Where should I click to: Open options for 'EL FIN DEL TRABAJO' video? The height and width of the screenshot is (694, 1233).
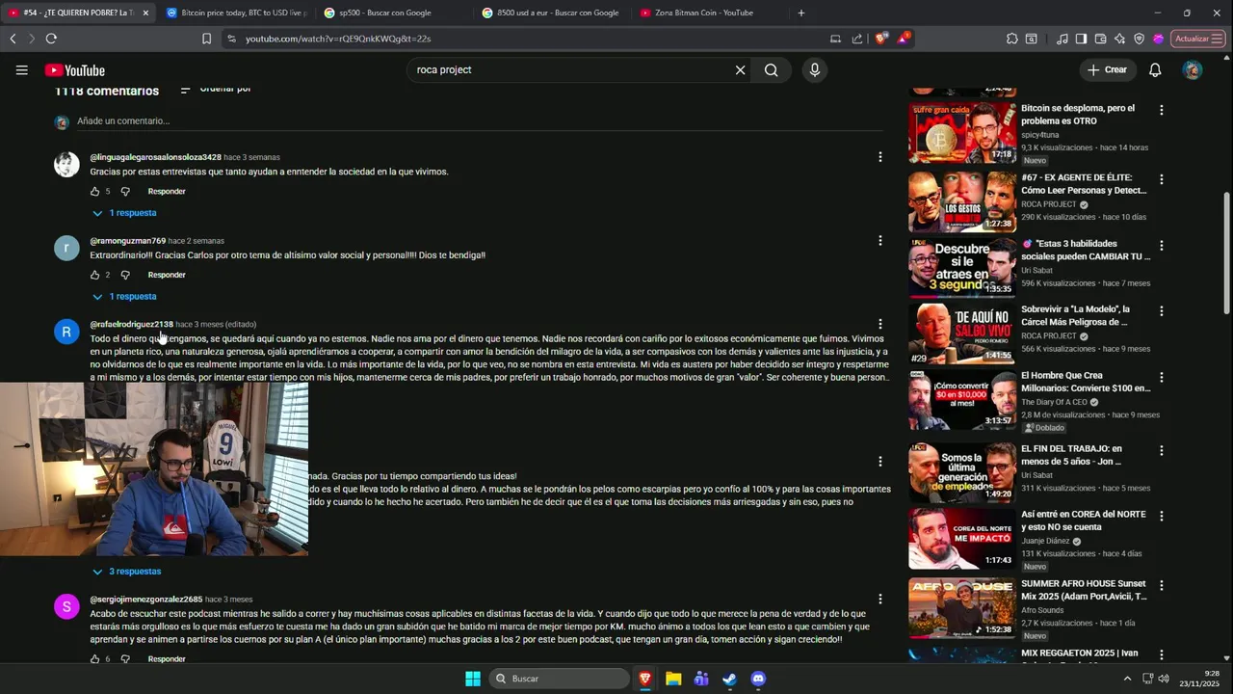[1161, 450]
